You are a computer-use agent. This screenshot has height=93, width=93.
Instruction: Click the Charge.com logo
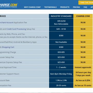click(9, 5)
